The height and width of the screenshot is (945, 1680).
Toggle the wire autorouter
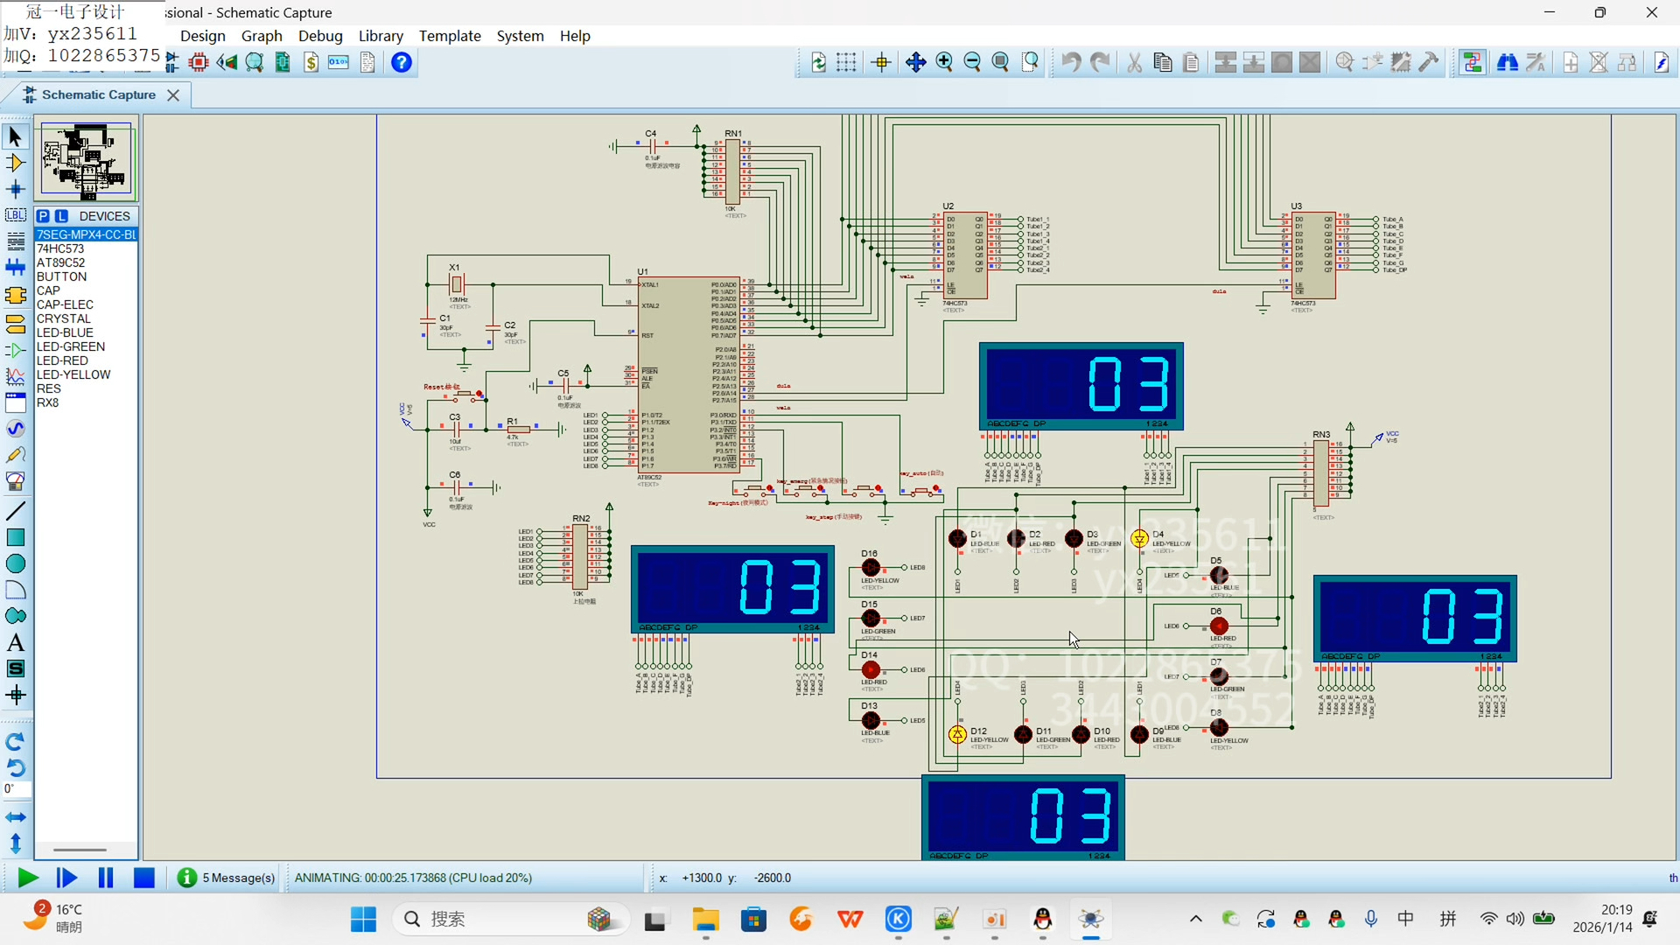pos(1473,62)
